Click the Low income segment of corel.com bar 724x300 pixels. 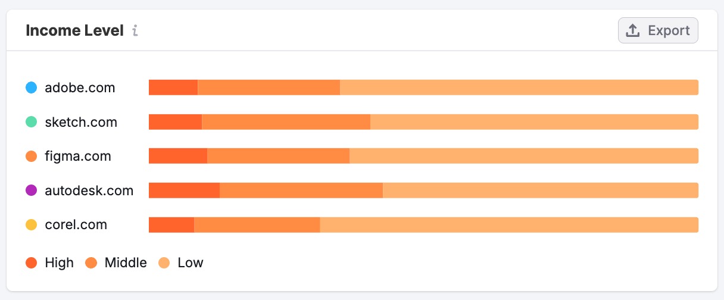pyautogui.click(x=509, y=225)
